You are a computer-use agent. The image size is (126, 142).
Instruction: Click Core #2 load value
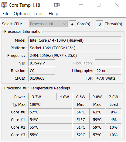114,127
